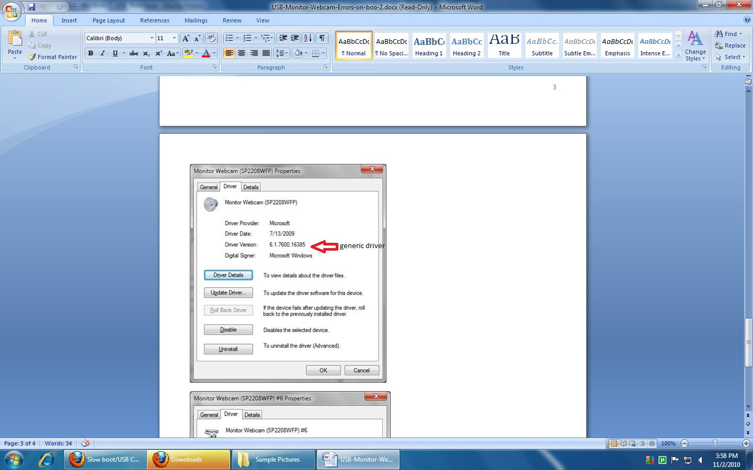Open the text highlight color picker arrow
Viewport: 753px width, 470px height.
197,53
